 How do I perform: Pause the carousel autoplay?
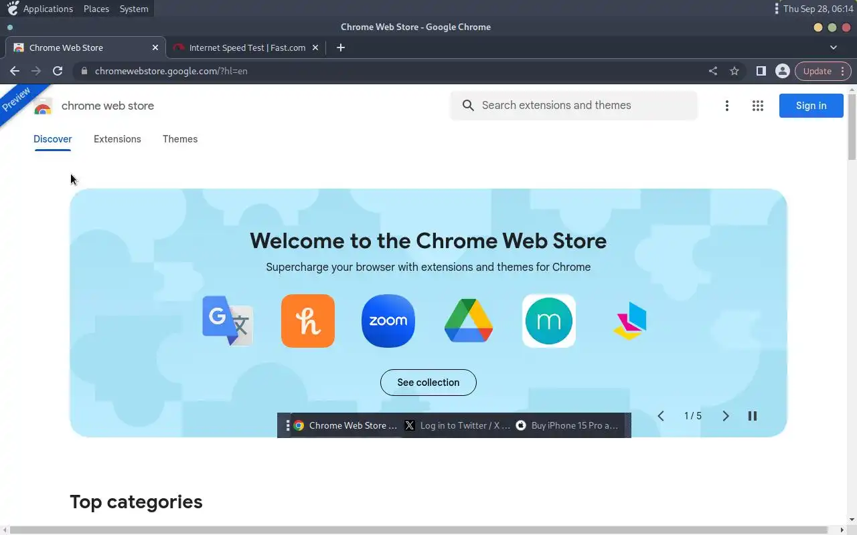(753, 416)
